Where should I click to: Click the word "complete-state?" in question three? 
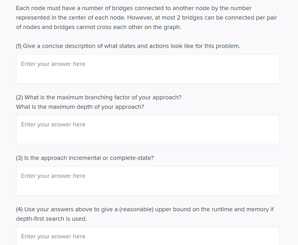pos(132,158)
